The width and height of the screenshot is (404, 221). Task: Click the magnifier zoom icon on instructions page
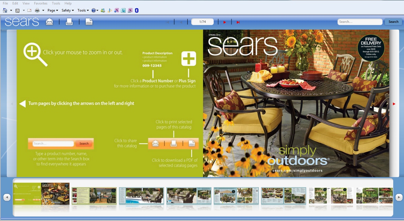click(x=35, y=54)
